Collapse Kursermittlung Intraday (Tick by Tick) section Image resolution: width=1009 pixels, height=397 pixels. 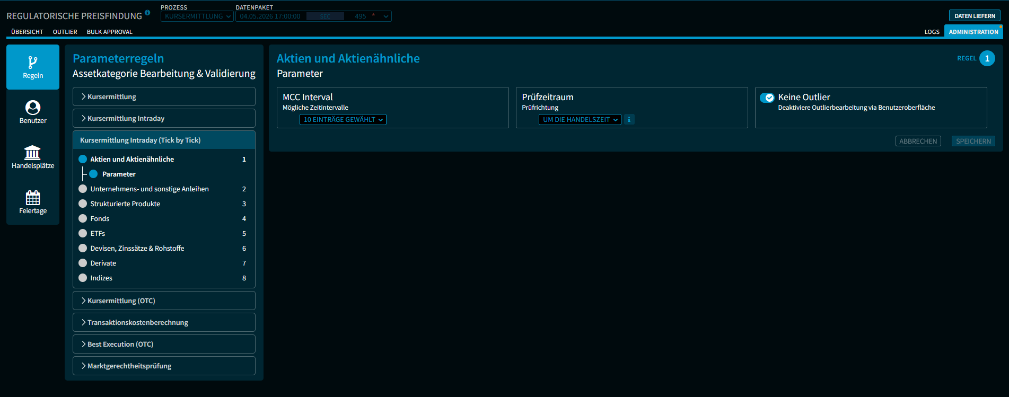pos(164,140)
